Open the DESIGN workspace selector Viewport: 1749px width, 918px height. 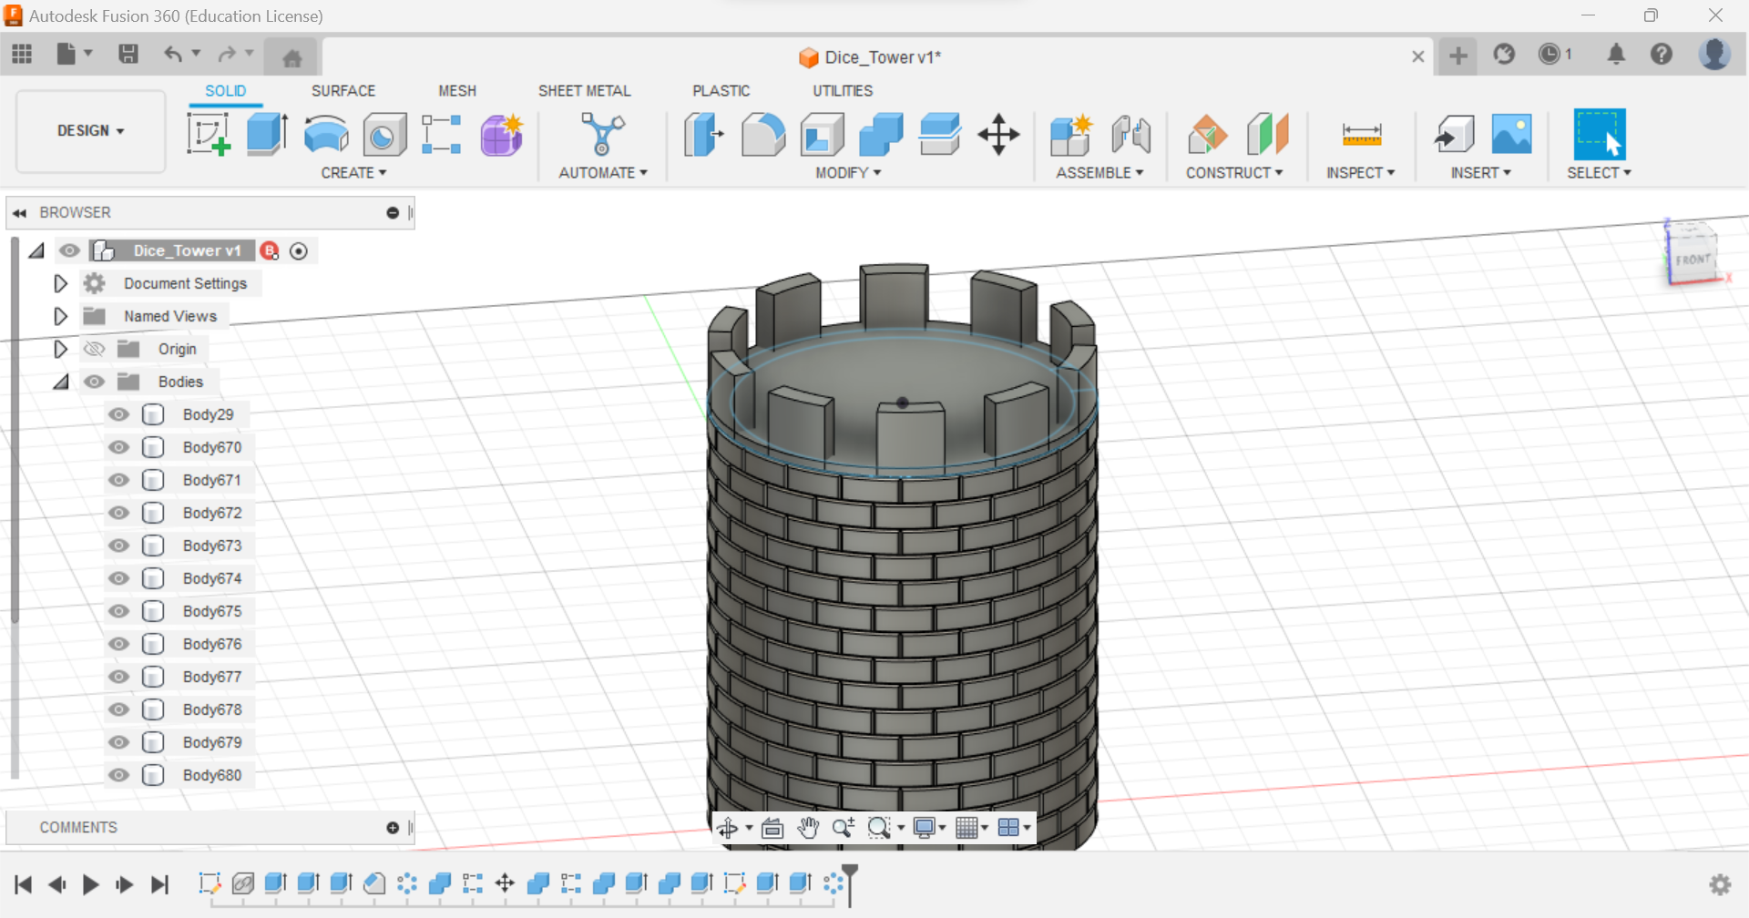pos(88,130)
